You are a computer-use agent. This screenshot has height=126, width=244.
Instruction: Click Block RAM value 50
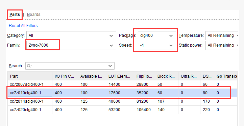click(x=160, y=84)
